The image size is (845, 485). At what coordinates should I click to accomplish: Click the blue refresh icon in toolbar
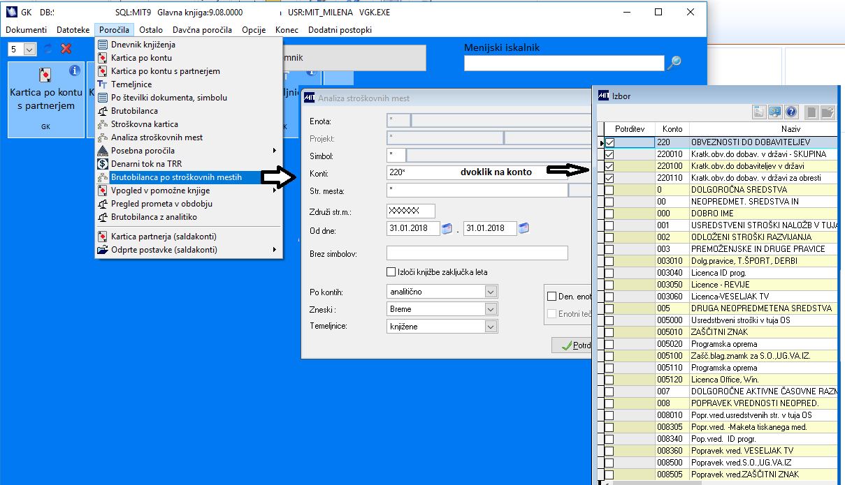pos(48,49)
